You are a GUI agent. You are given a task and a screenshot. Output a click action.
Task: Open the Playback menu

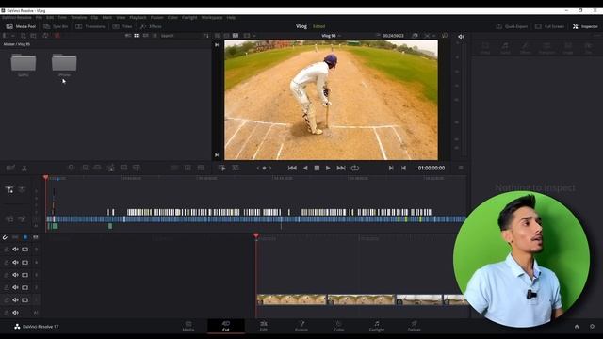tap(138, 18)
